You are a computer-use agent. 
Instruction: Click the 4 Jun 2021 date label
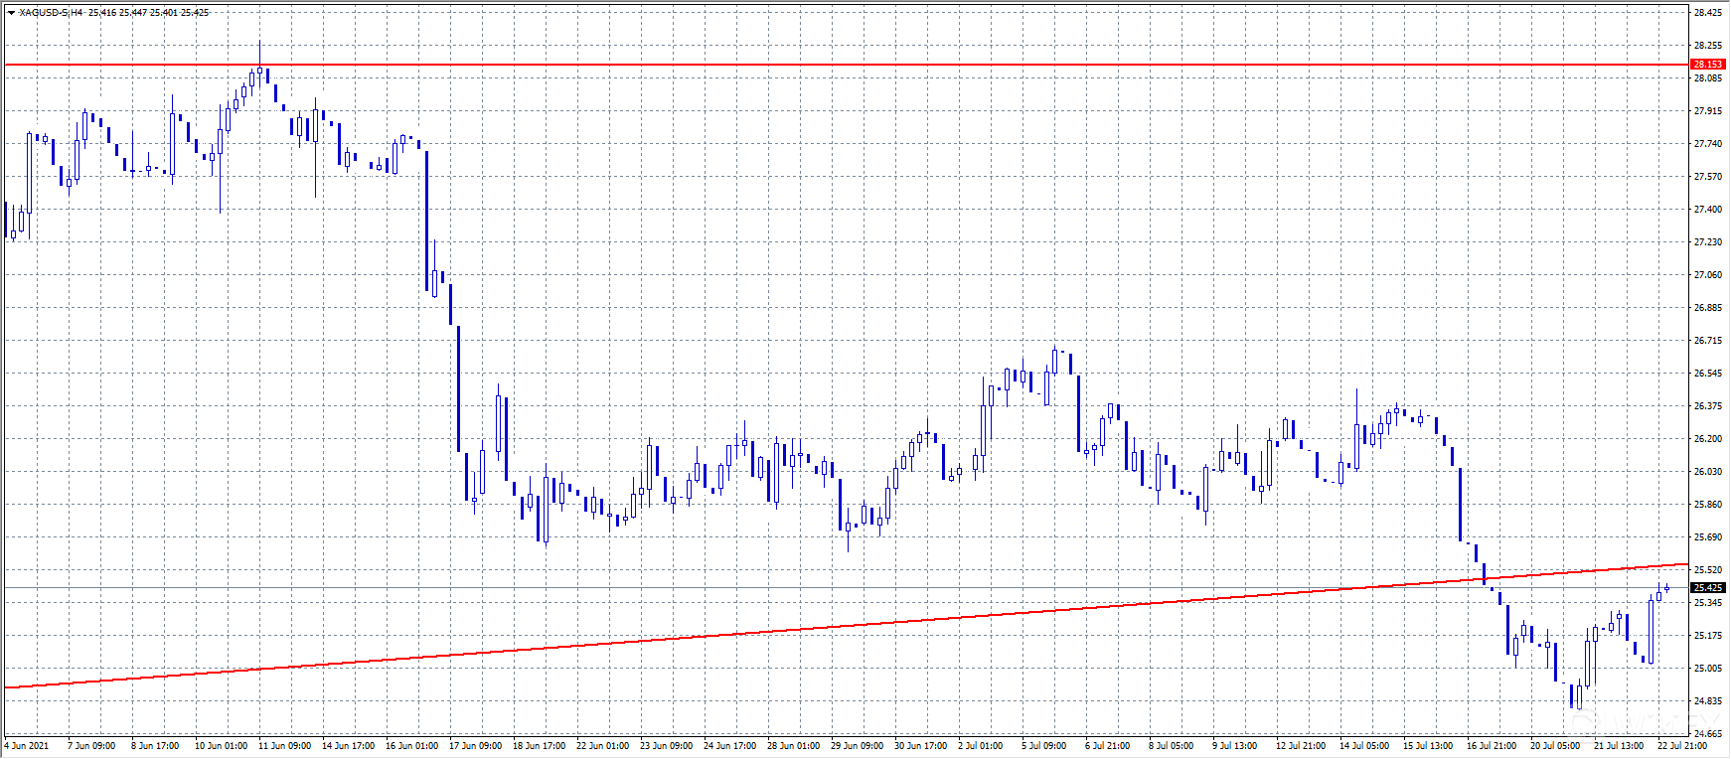pyautogui.click(x=27, y=746)
